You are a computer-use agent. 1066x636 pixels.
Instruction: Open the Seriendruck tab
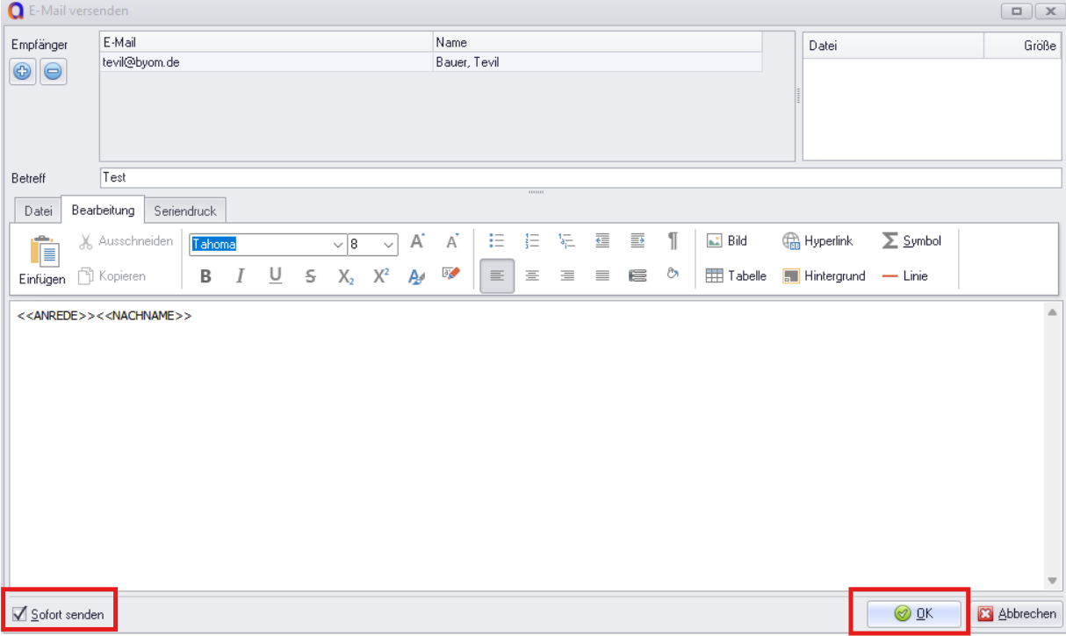185,211
